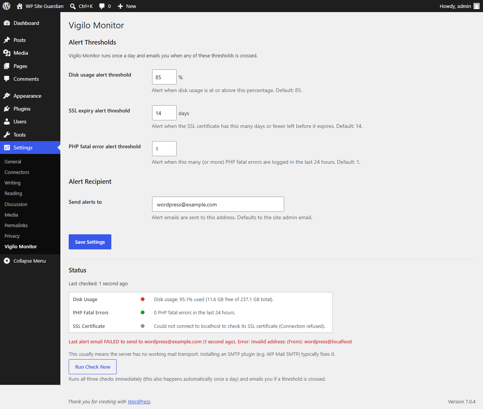The image size is (483, 409).
Task: Click the 'Could not connect to localhost' message
Action: (x=240, y=326)
